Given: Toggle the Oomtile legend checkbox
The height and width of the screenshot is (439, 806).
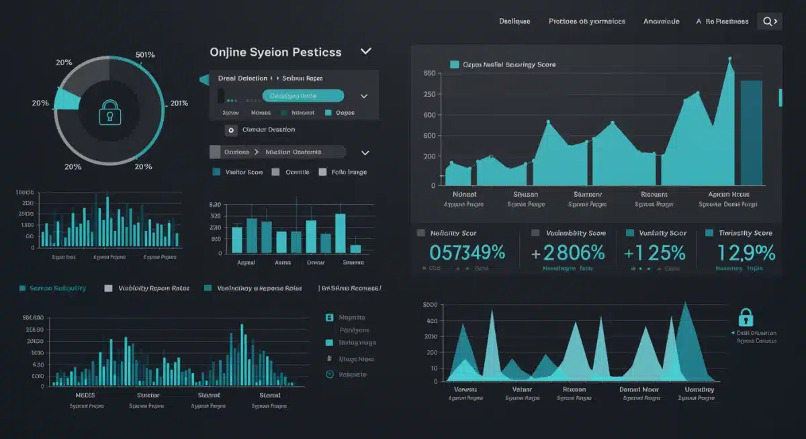Looking at the screenshot, I should [275, 172].
